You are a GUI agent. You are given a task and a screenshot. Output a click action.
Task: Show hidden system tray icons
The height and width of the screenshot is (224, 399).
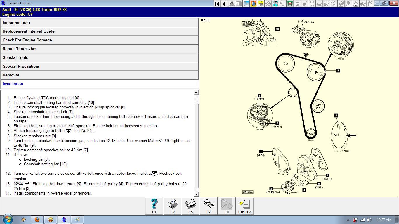(x=348, y=220)
